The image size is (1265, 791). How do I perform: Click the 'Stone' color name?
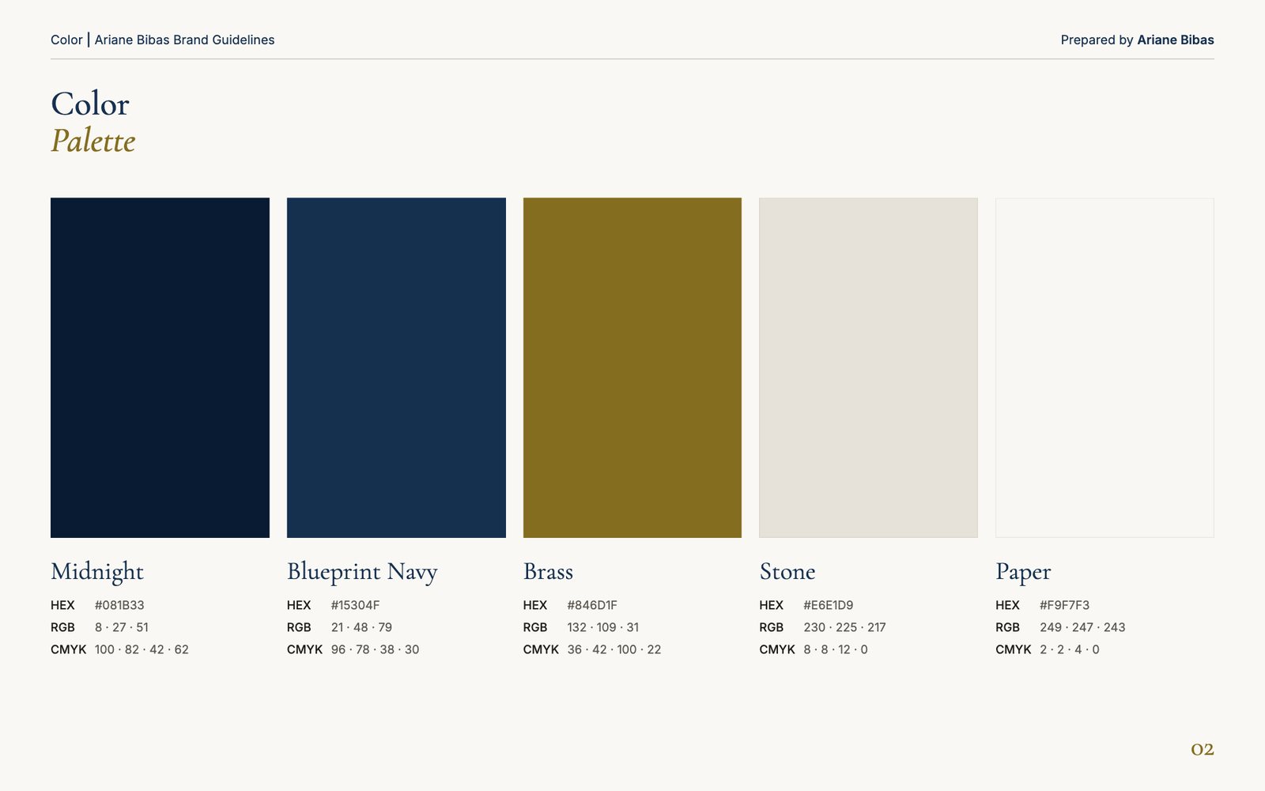pos(787,572)
